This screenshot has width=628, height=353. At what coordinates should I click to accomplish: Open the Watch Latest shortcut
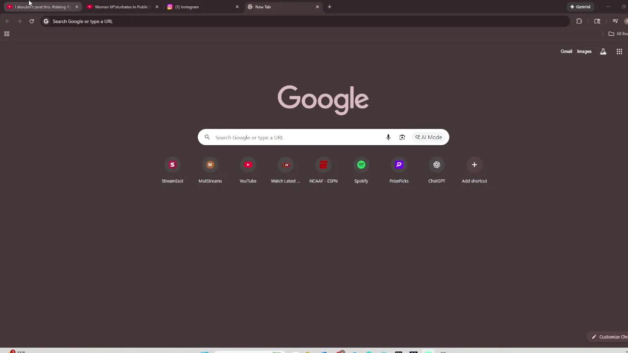click(286, 171)
